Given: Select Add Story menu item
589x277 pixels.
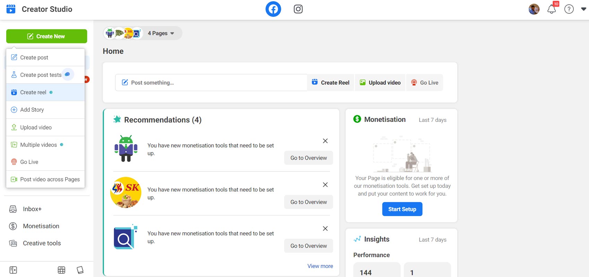Looking at the screenshot, I should click(x=45, y=110).
